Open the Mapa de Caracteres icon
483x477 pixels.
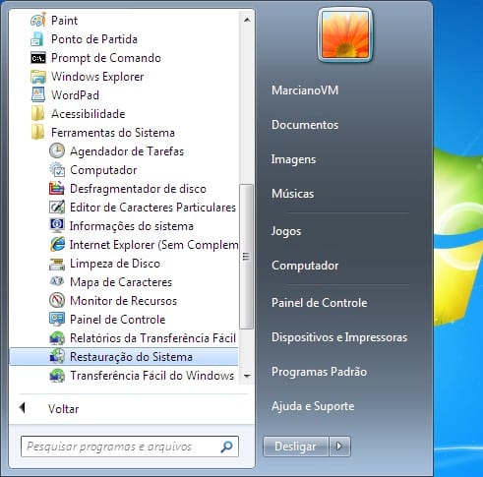tap(57, 281)
